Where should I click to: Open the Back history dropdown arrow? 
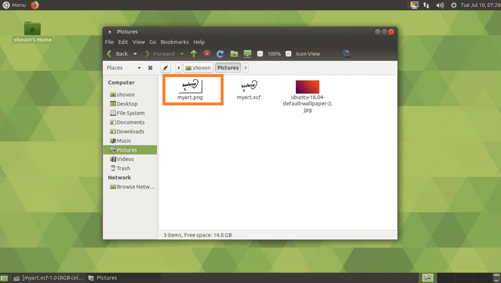pos(135,54)
